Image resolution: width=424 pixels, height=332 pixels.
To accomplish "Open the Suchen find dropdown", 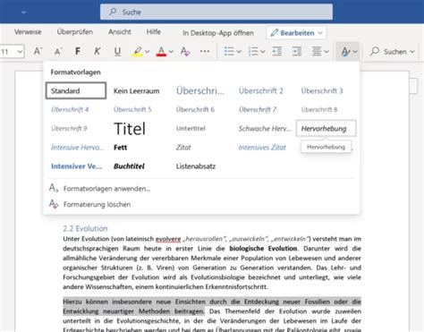I will pyautogui.click(x=393, y=52).
